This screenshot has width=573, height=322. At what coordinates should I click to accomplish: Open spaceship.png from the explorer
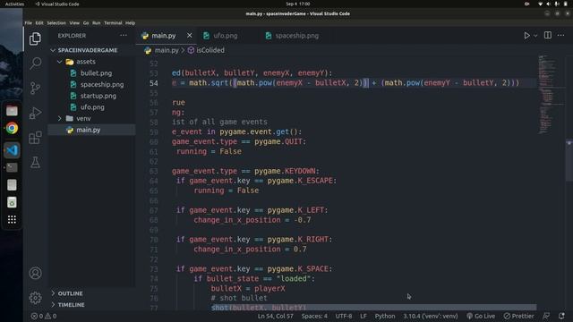102,84
